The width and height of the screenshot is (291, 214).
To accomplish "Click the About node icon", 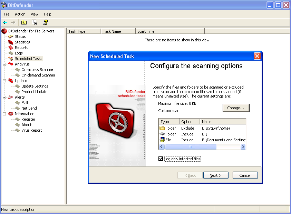I will click(x=18, y=125).
